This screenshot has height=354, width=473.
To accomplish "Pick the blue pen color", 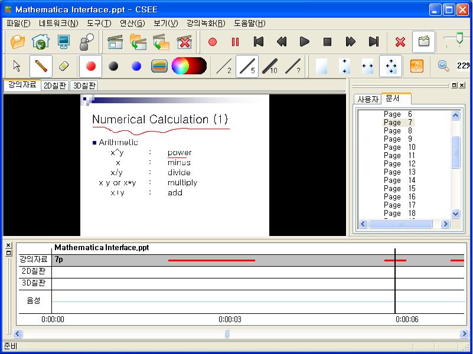I will pyautogui.click(x=136, y=66).
